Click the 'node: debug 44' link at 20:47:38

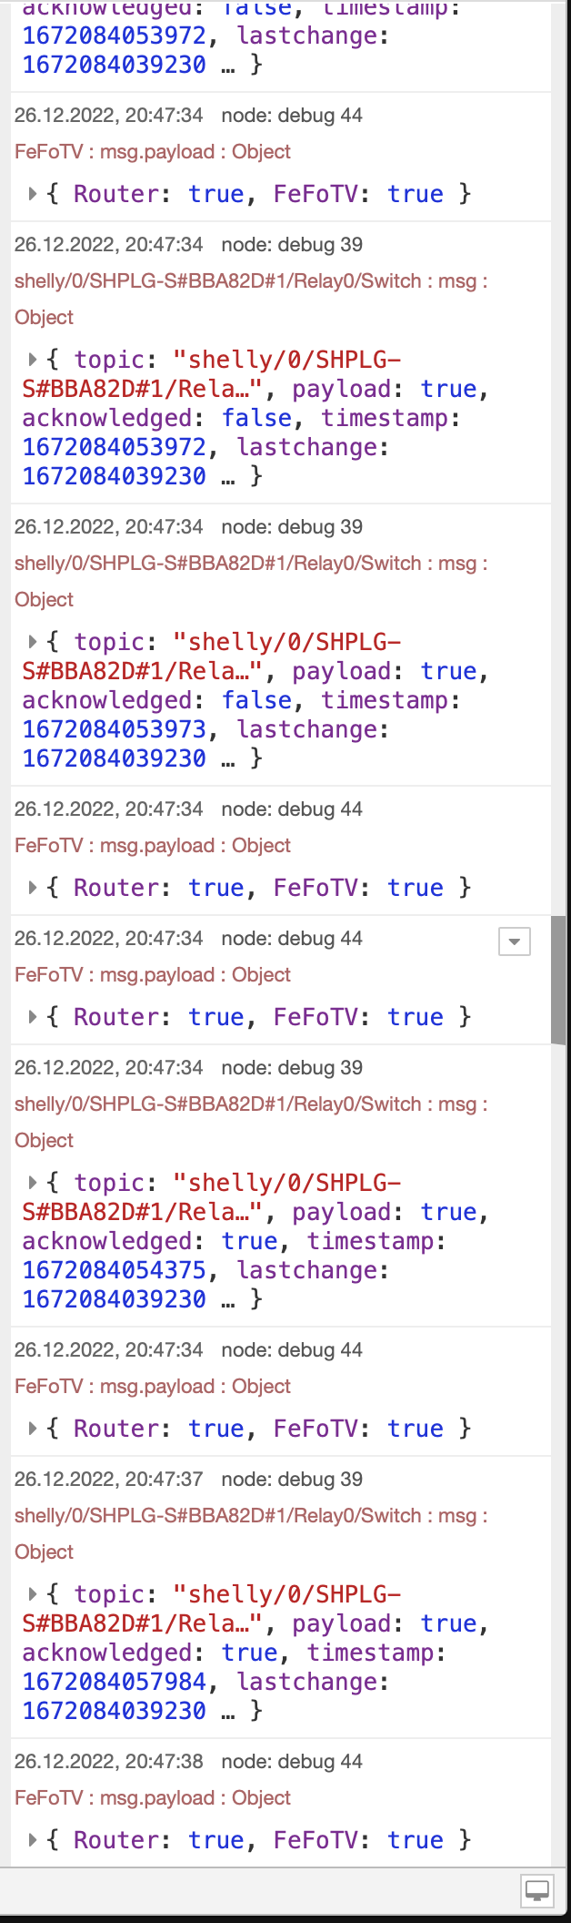point(292,1761)
